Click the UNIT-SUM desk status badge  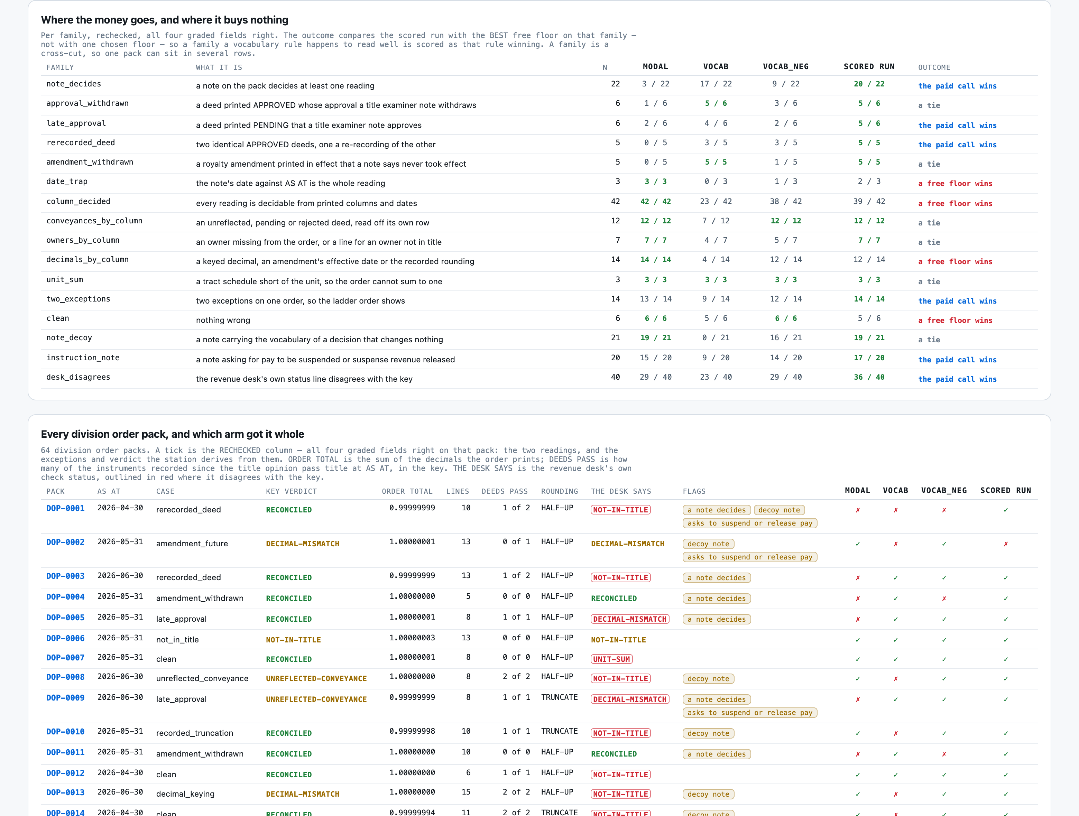611,659
